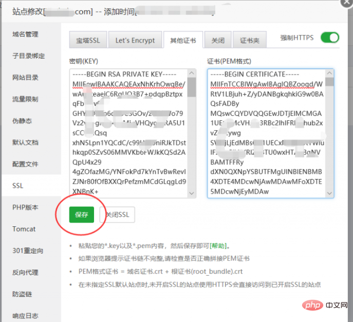The height and width of the screenshot is (322, 353).
Task: Click the certificate box scroll-down arrow
Action: pyautogui.click(x=329, y=193)
